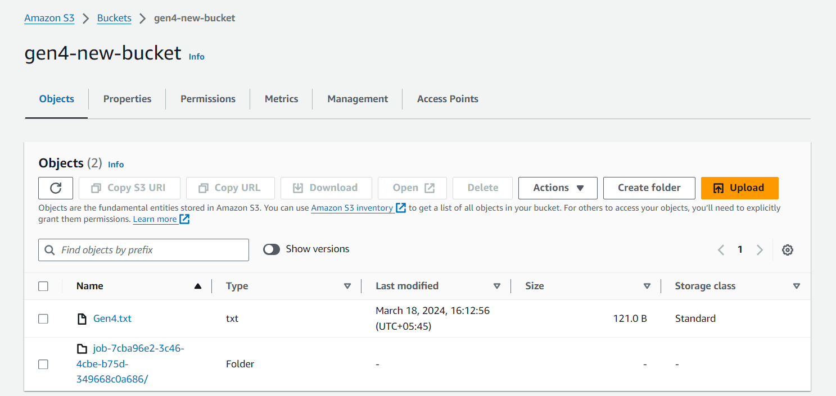Sort by the Size column arrow

pyautogui.click(x=647, y=286)
